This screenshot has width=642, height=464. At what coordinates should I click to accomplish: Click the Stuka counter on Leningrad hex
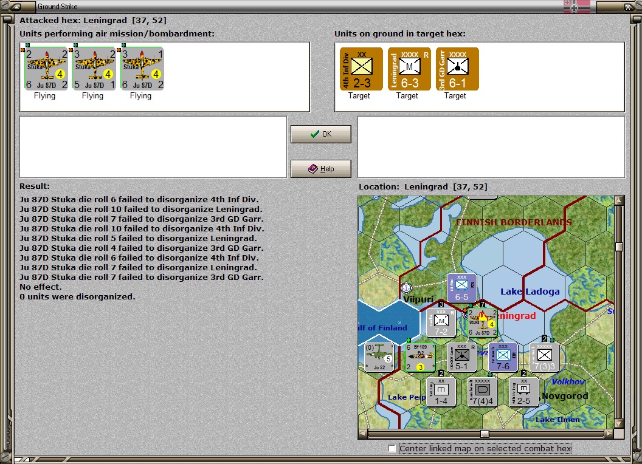[x=482, y=323]
